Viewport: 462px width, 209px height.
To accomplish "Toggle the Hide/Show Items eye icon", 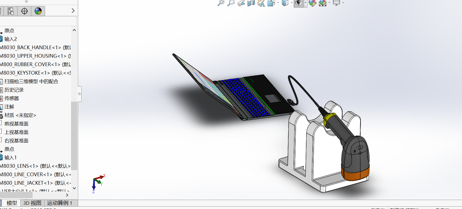I will tap(299, 3).
